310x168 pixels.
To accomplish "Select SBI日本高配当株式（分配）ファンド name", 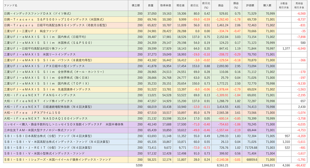I will tap(48, 136).
